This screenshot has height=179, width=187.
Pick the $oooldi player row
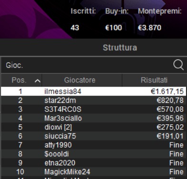coord(94,154)
